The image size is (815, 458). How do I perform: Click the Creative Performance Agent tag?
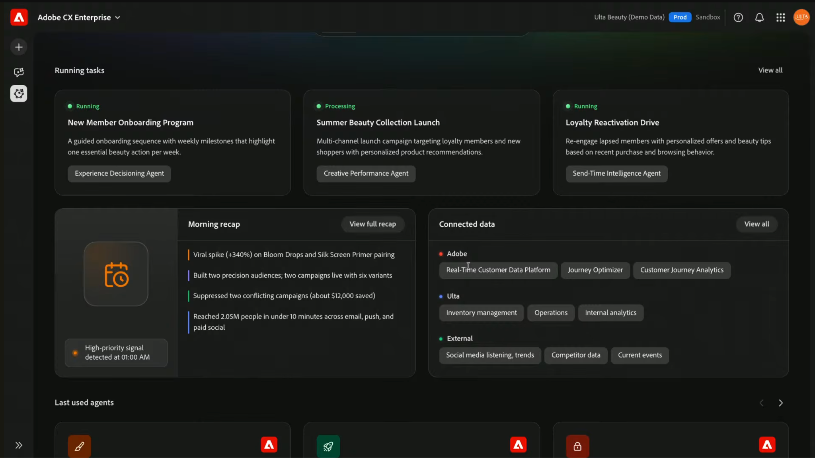pos(366,174)
